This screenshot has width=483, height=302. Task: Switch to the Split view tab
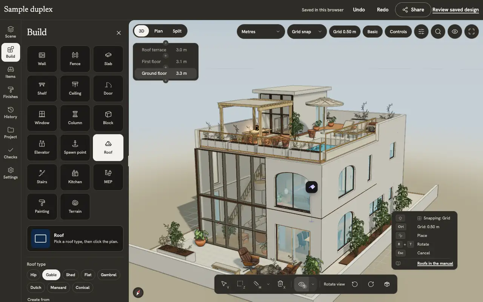(x=177, y=31)
